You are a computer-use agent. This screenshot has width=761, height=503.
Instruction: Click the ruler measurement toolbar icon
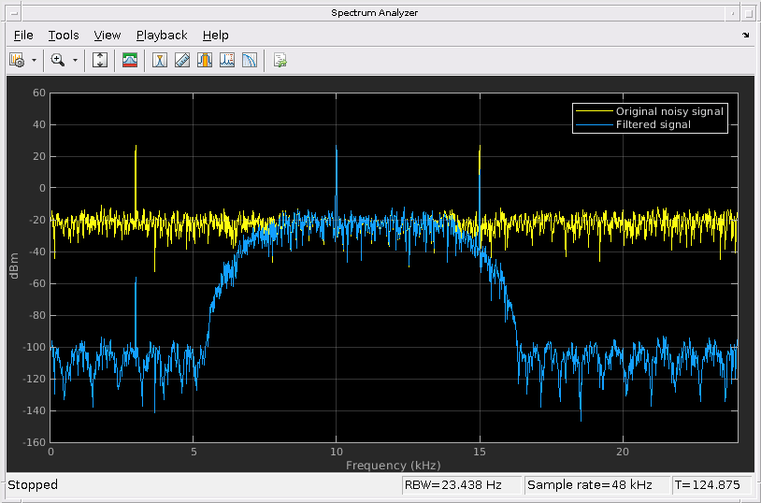pos(182,61)
